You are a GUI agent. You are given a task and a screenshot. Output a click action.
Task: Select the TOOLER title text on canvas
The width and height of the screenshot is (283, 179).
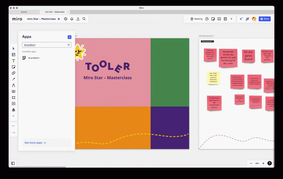(108, 67)
